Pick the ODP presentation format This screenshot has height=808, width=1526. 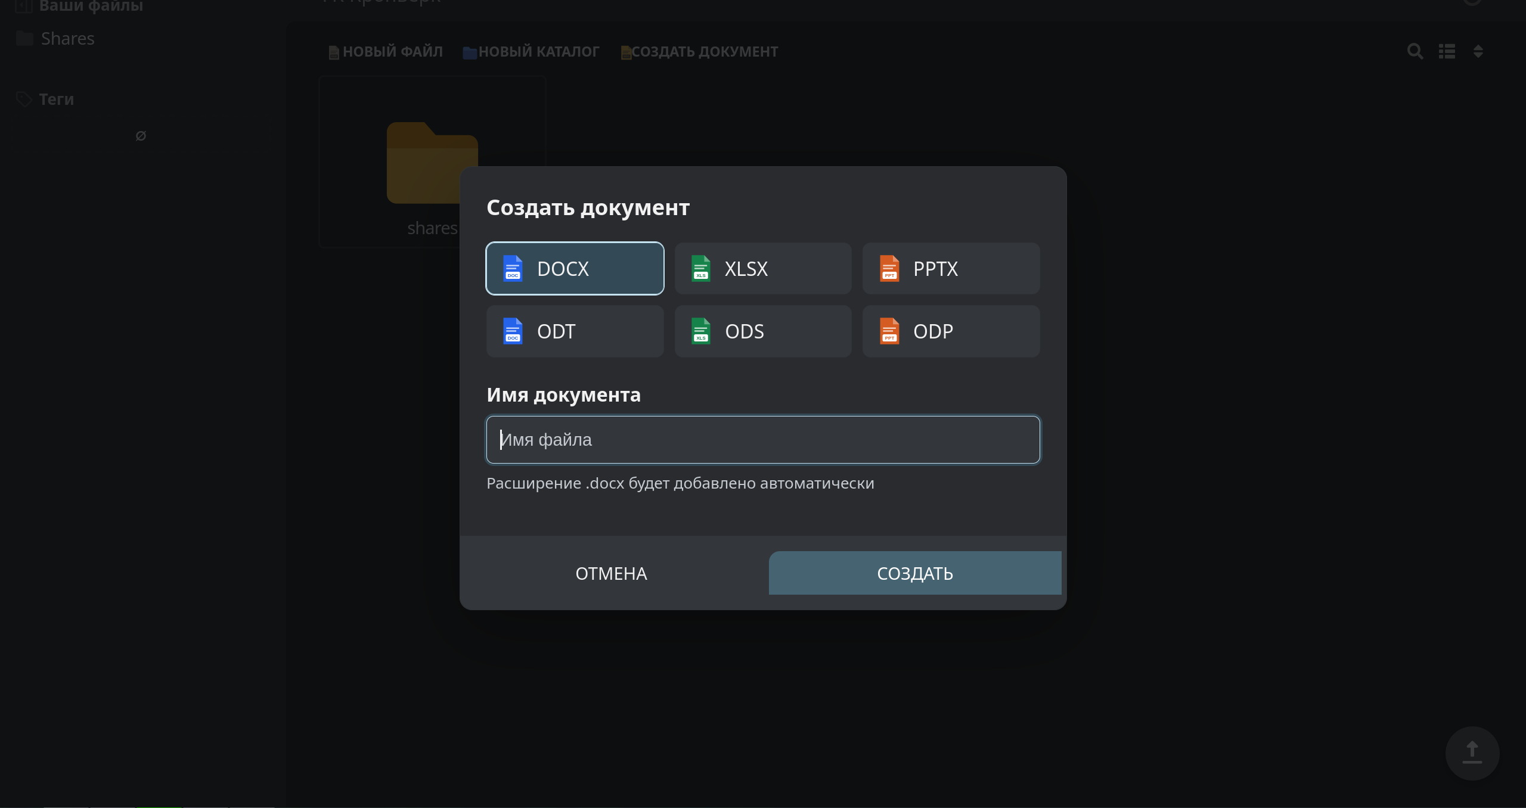(x=951, y=331)
